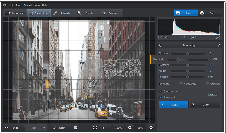Click the histogram display
The image size is (226, 133).
click(x=189, y=27)
